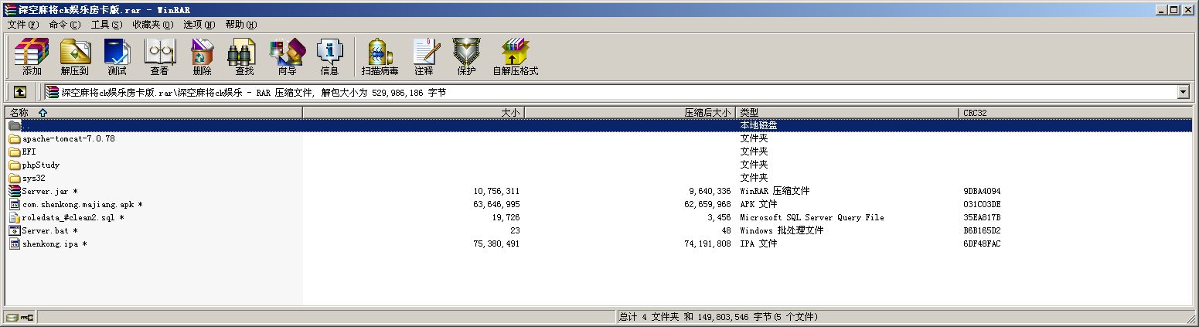This screenshot has height=327, width=1199.
Task: Go up one folder level button
Action: (x=20, y=92)
